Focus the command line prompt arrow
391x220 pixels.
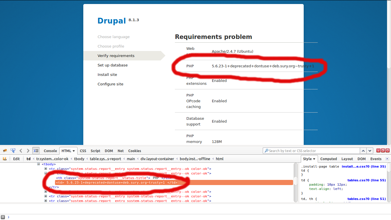(9, 217)
